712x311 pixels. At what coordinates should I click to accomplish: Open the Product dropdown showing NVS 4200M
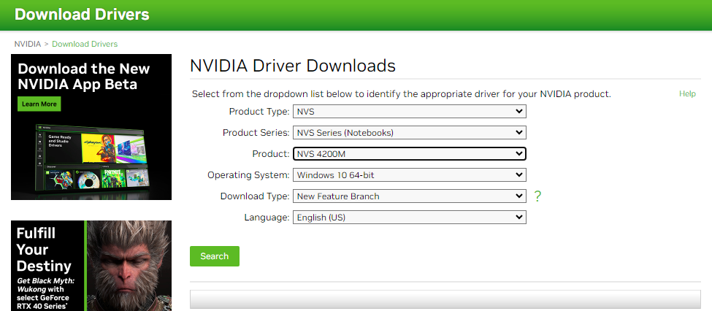pyautogui.click(x=409, y=154)
